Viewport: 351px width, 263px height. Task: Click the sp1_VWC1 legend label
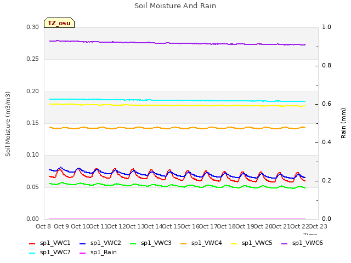(55, 243)
